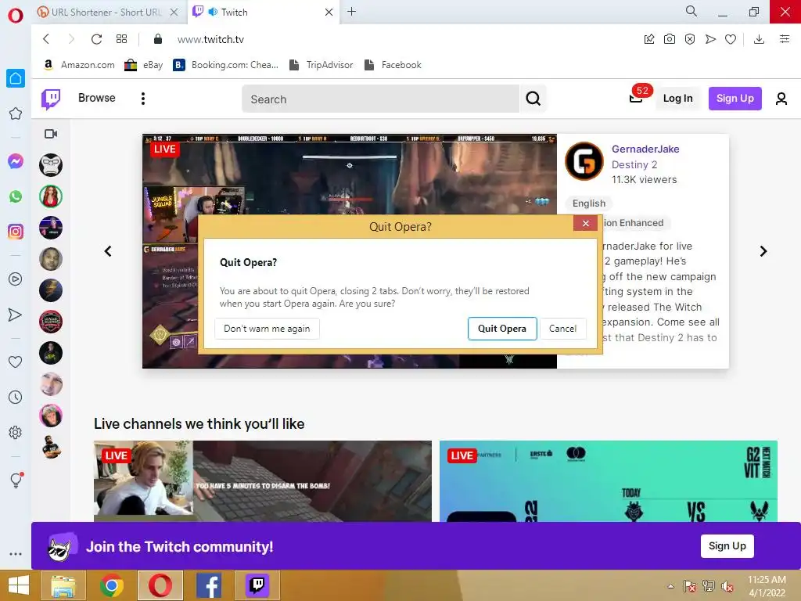This screenshot has width=801, height=601.
Task: Open a new tab with plus button
Action: [351, 12]
